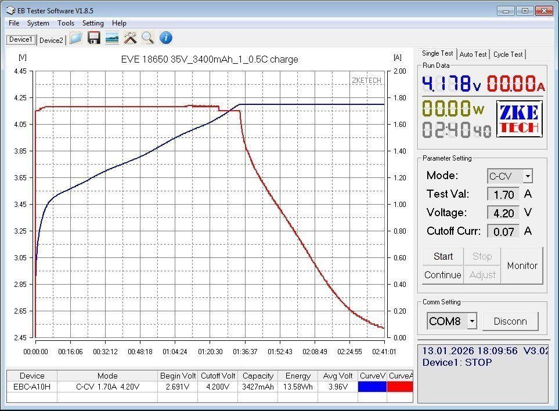Select the Device1 tab

point(21,39)
